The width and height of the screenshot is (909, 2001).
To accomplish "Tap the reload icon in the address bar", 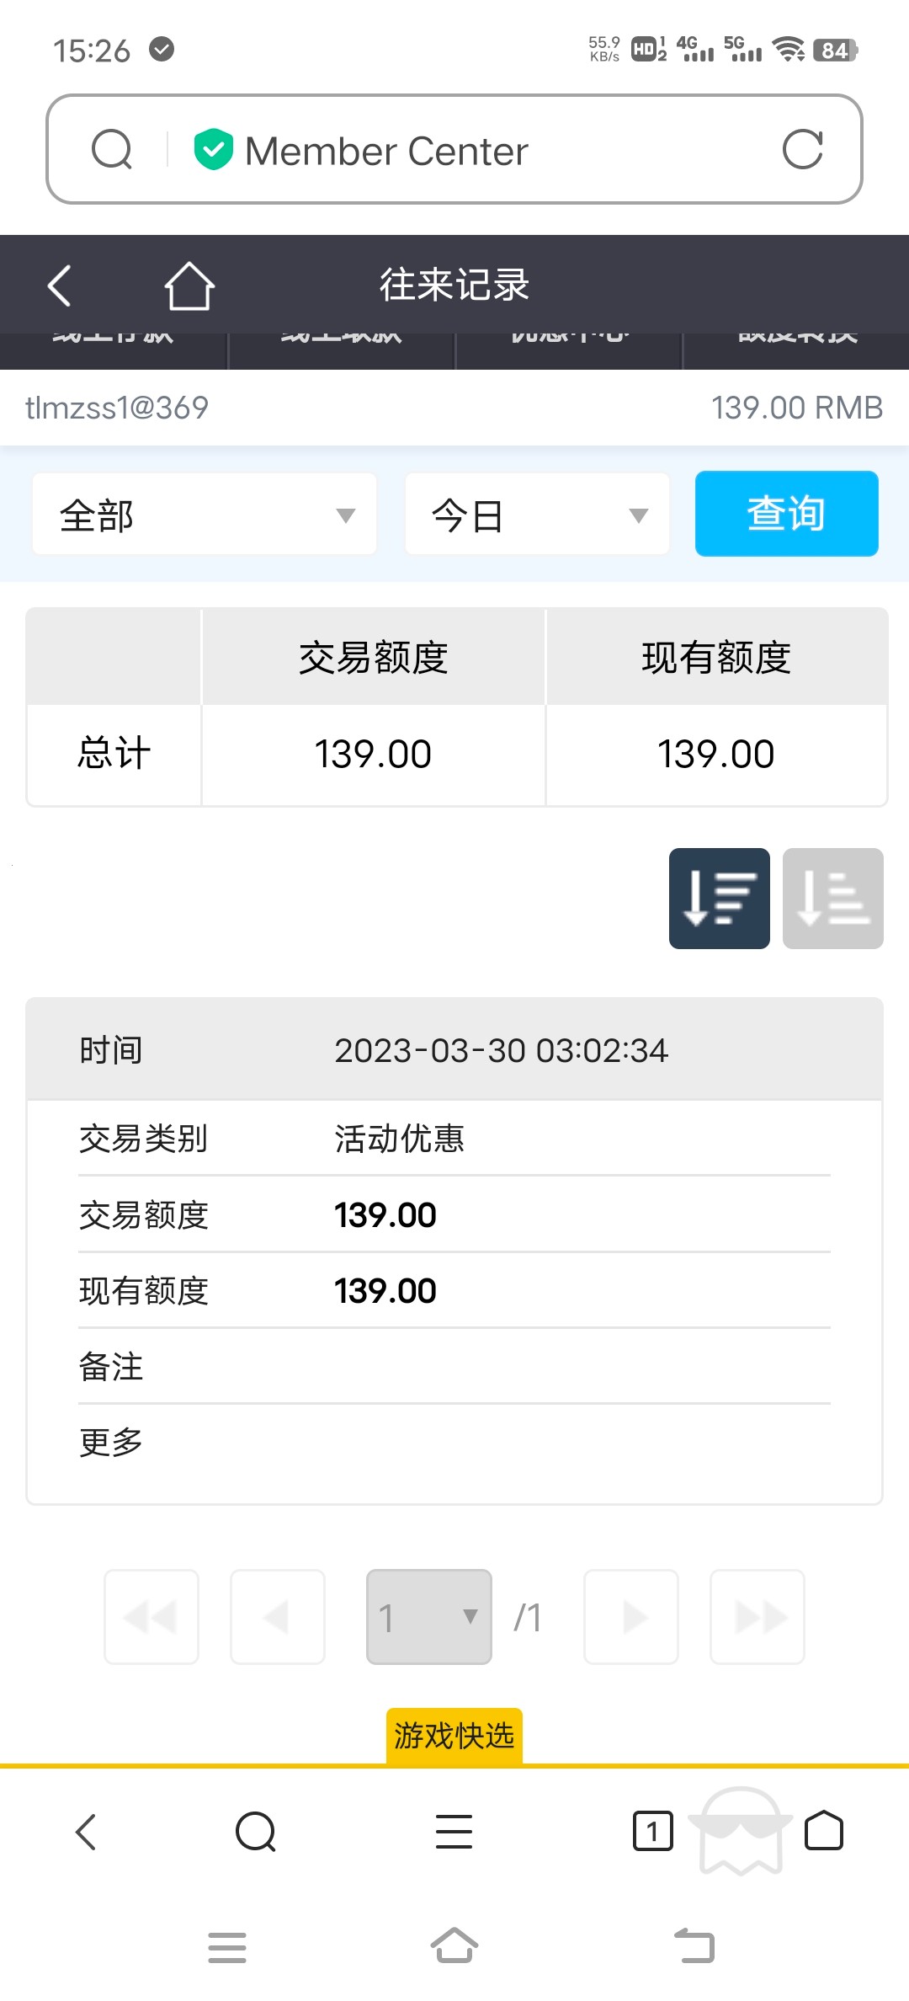I will click(802, 150).
